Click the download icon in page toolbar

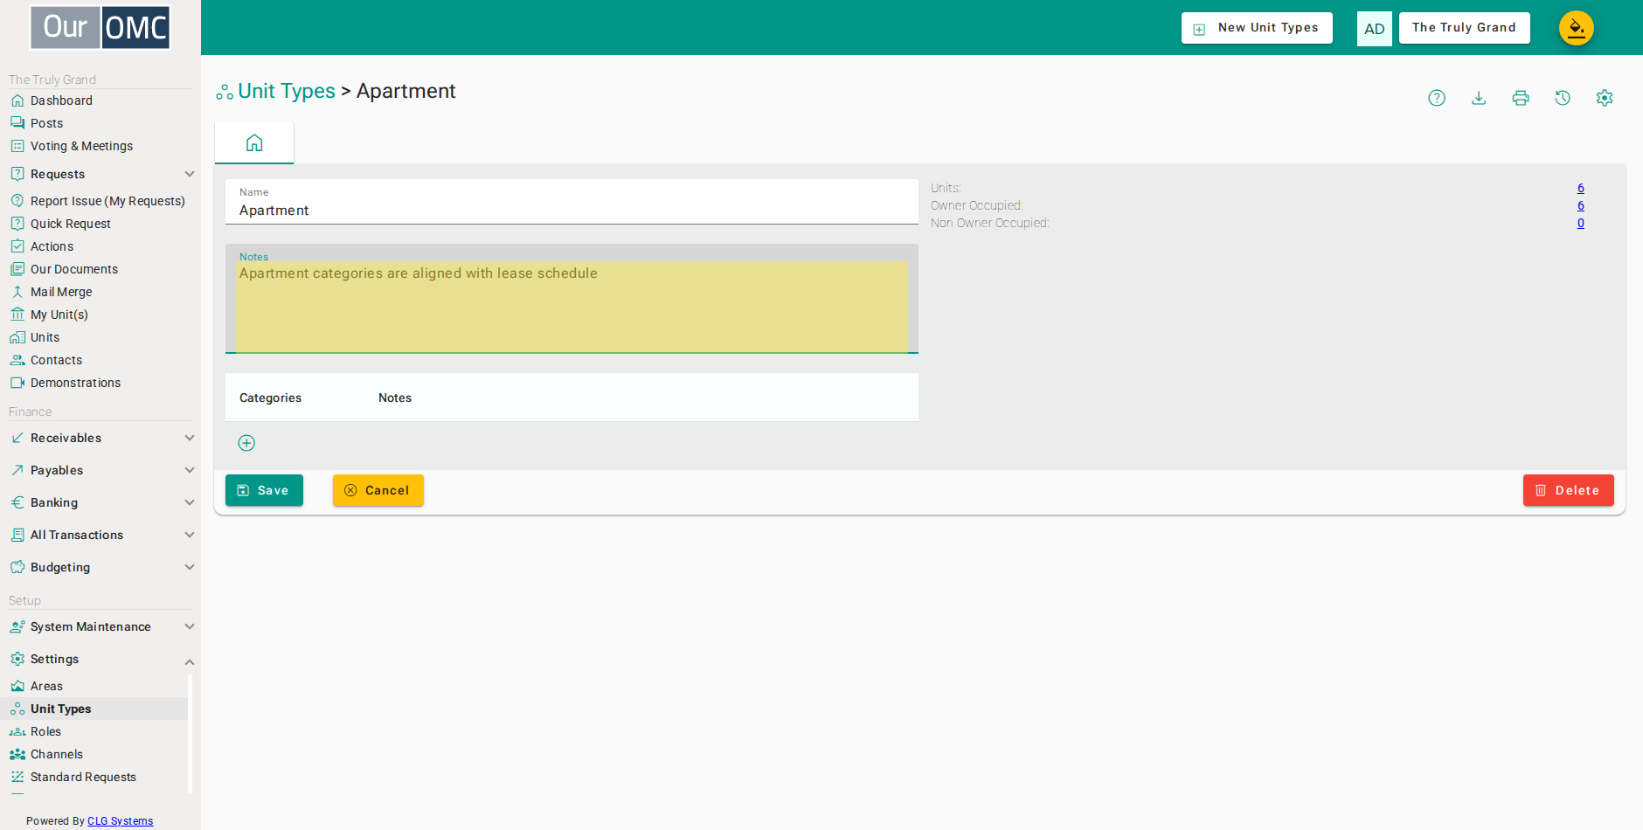pos(1479,98)
